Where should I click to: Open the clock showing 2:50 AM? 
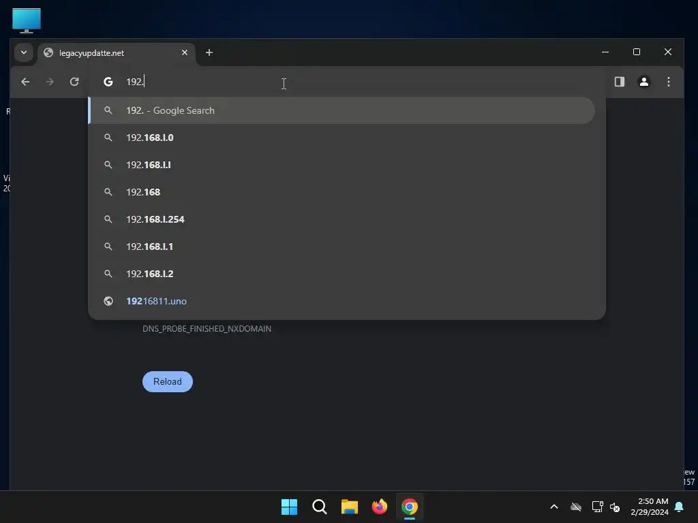tap(650, 507)
